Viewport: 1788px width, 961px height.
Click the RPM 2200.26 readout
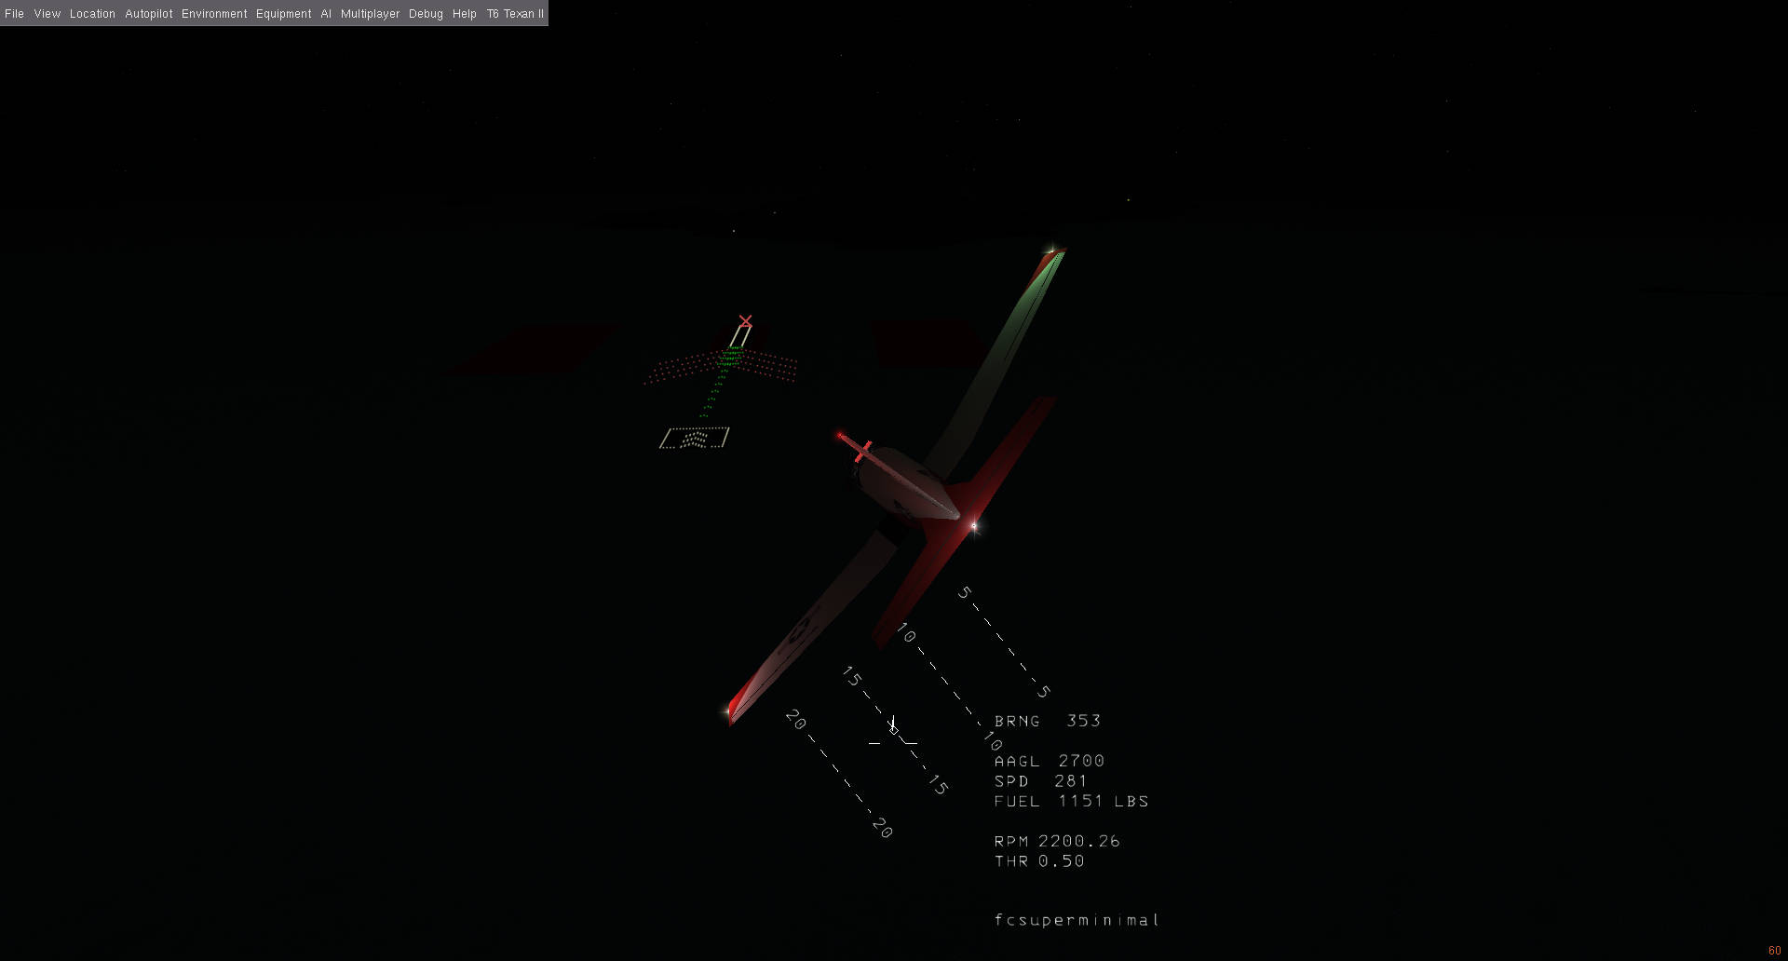[x=1057, y=841]
